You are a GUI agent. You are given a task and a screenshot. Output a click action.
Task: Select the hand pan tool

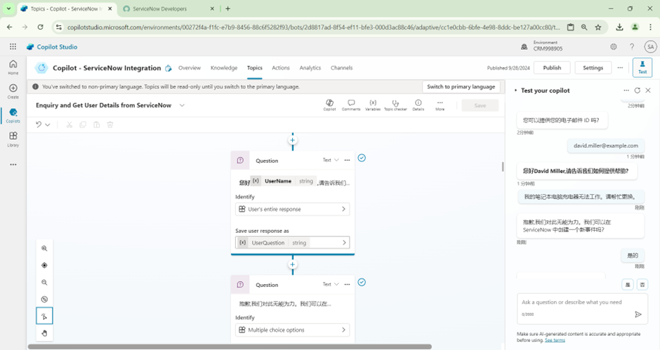pos(44,333)
